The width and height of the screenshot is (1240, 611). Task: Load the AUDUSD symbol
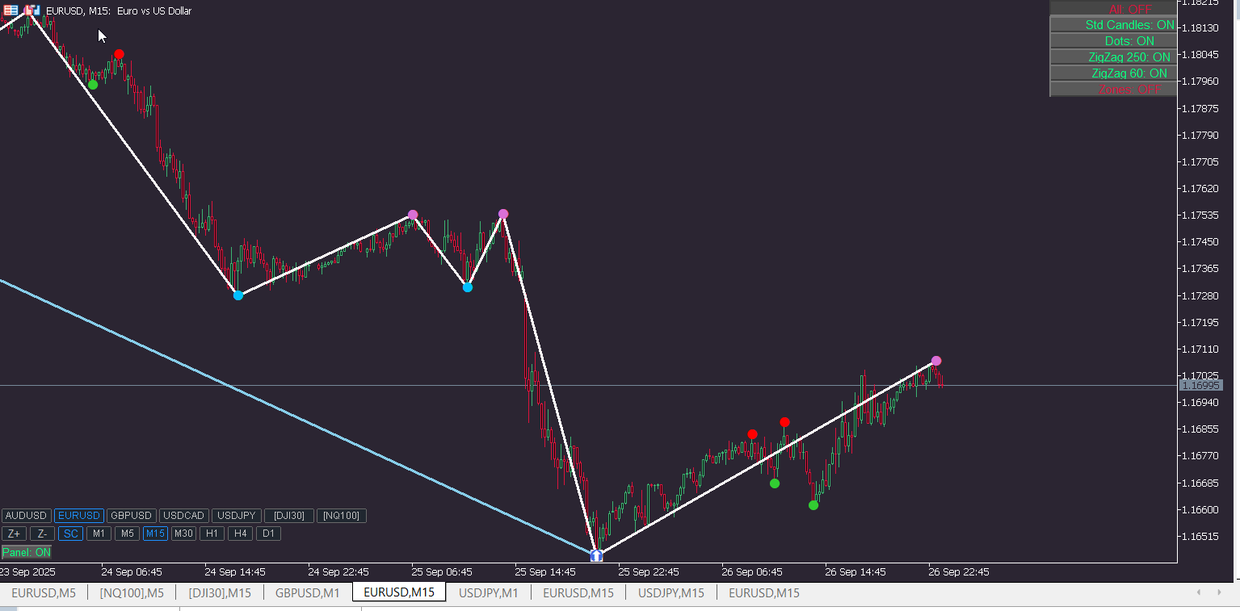[27, 516]
